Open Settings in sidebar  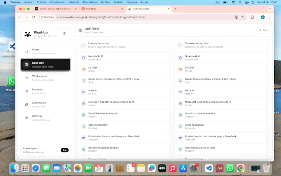46,118
